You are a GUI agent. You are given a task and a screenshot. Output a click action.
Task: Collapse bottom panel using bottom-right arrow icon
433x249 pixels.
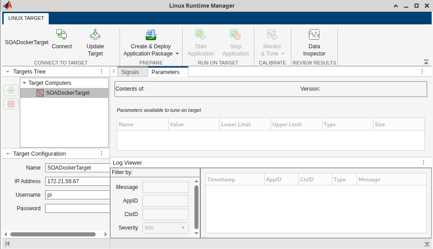pos(427,244)
